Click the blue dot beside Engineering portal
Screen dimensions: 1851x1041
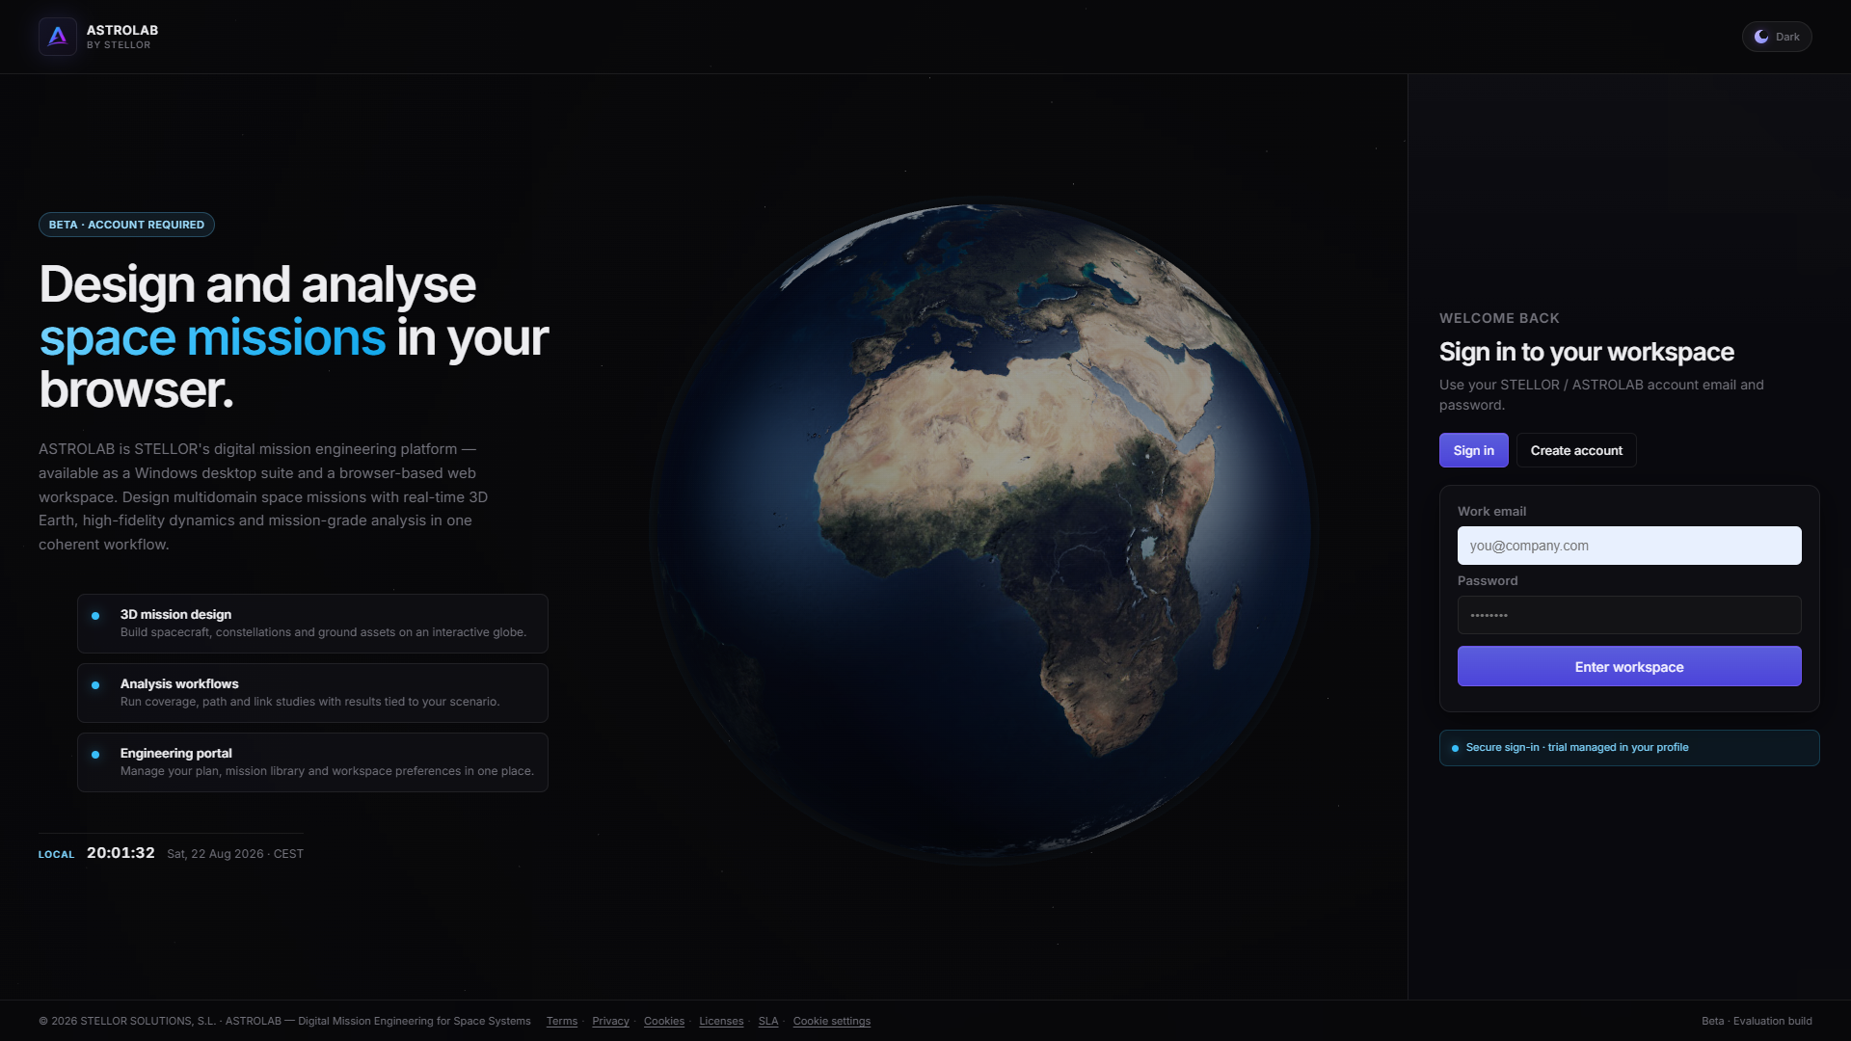(95, 755)
